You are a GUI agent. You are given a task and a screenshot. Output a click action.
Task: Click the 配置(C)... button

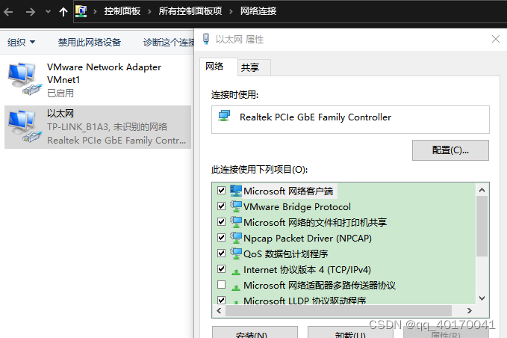(x=450, y=150)
